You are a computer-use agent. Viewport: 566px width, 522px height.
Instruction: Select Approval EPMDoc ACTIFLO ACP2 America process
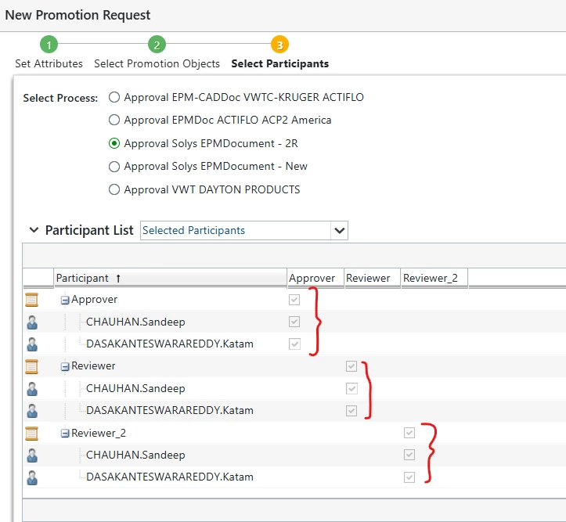[x=114, y=120]
